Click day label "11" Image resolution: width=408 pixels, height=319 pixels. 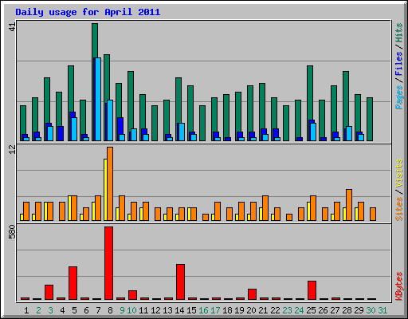pyautogui.click(x=143, y=310)
